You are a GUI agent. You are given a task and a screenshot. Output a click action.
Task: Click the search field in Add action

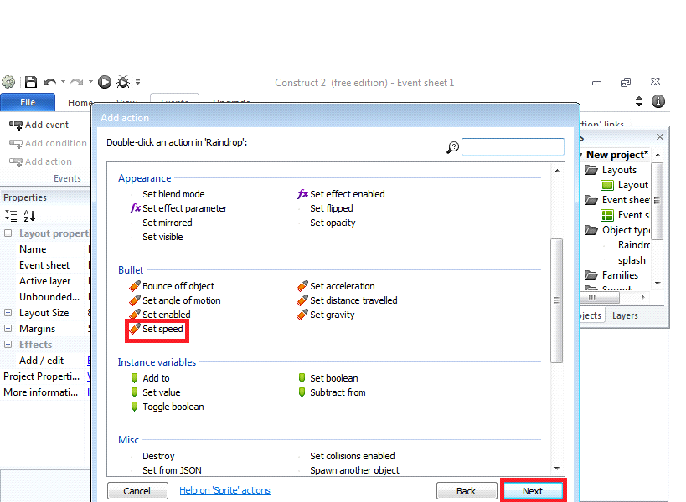click(x=513, y=146)
